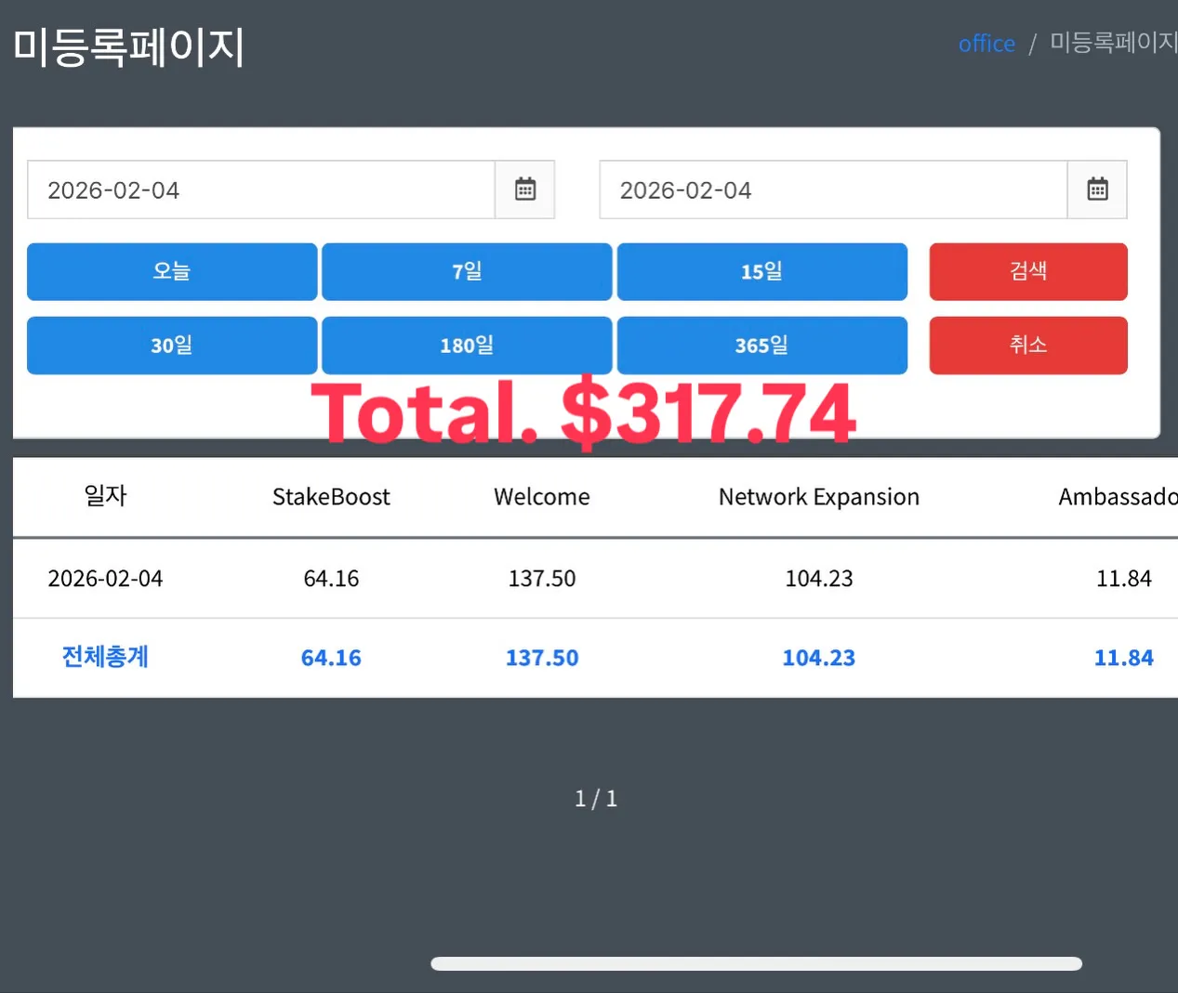Open the start date calendar picker icon

(x=525, y=189)
